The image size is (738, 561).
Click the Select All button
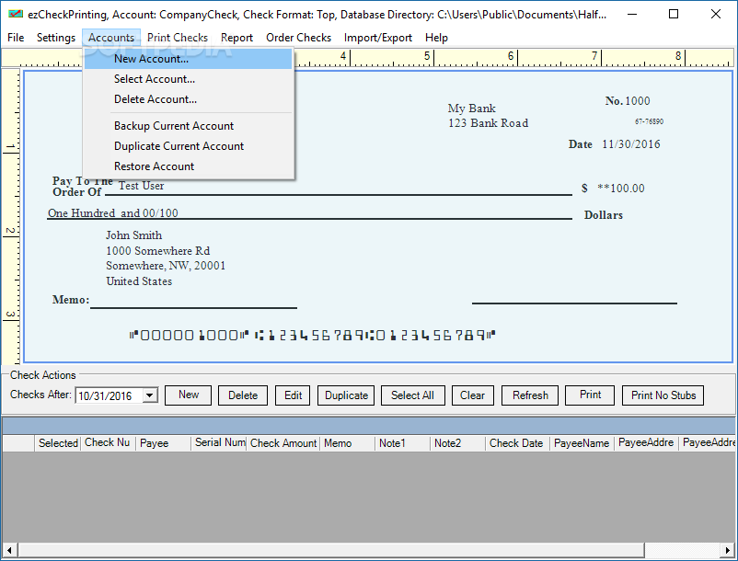[x=412, y=395]
